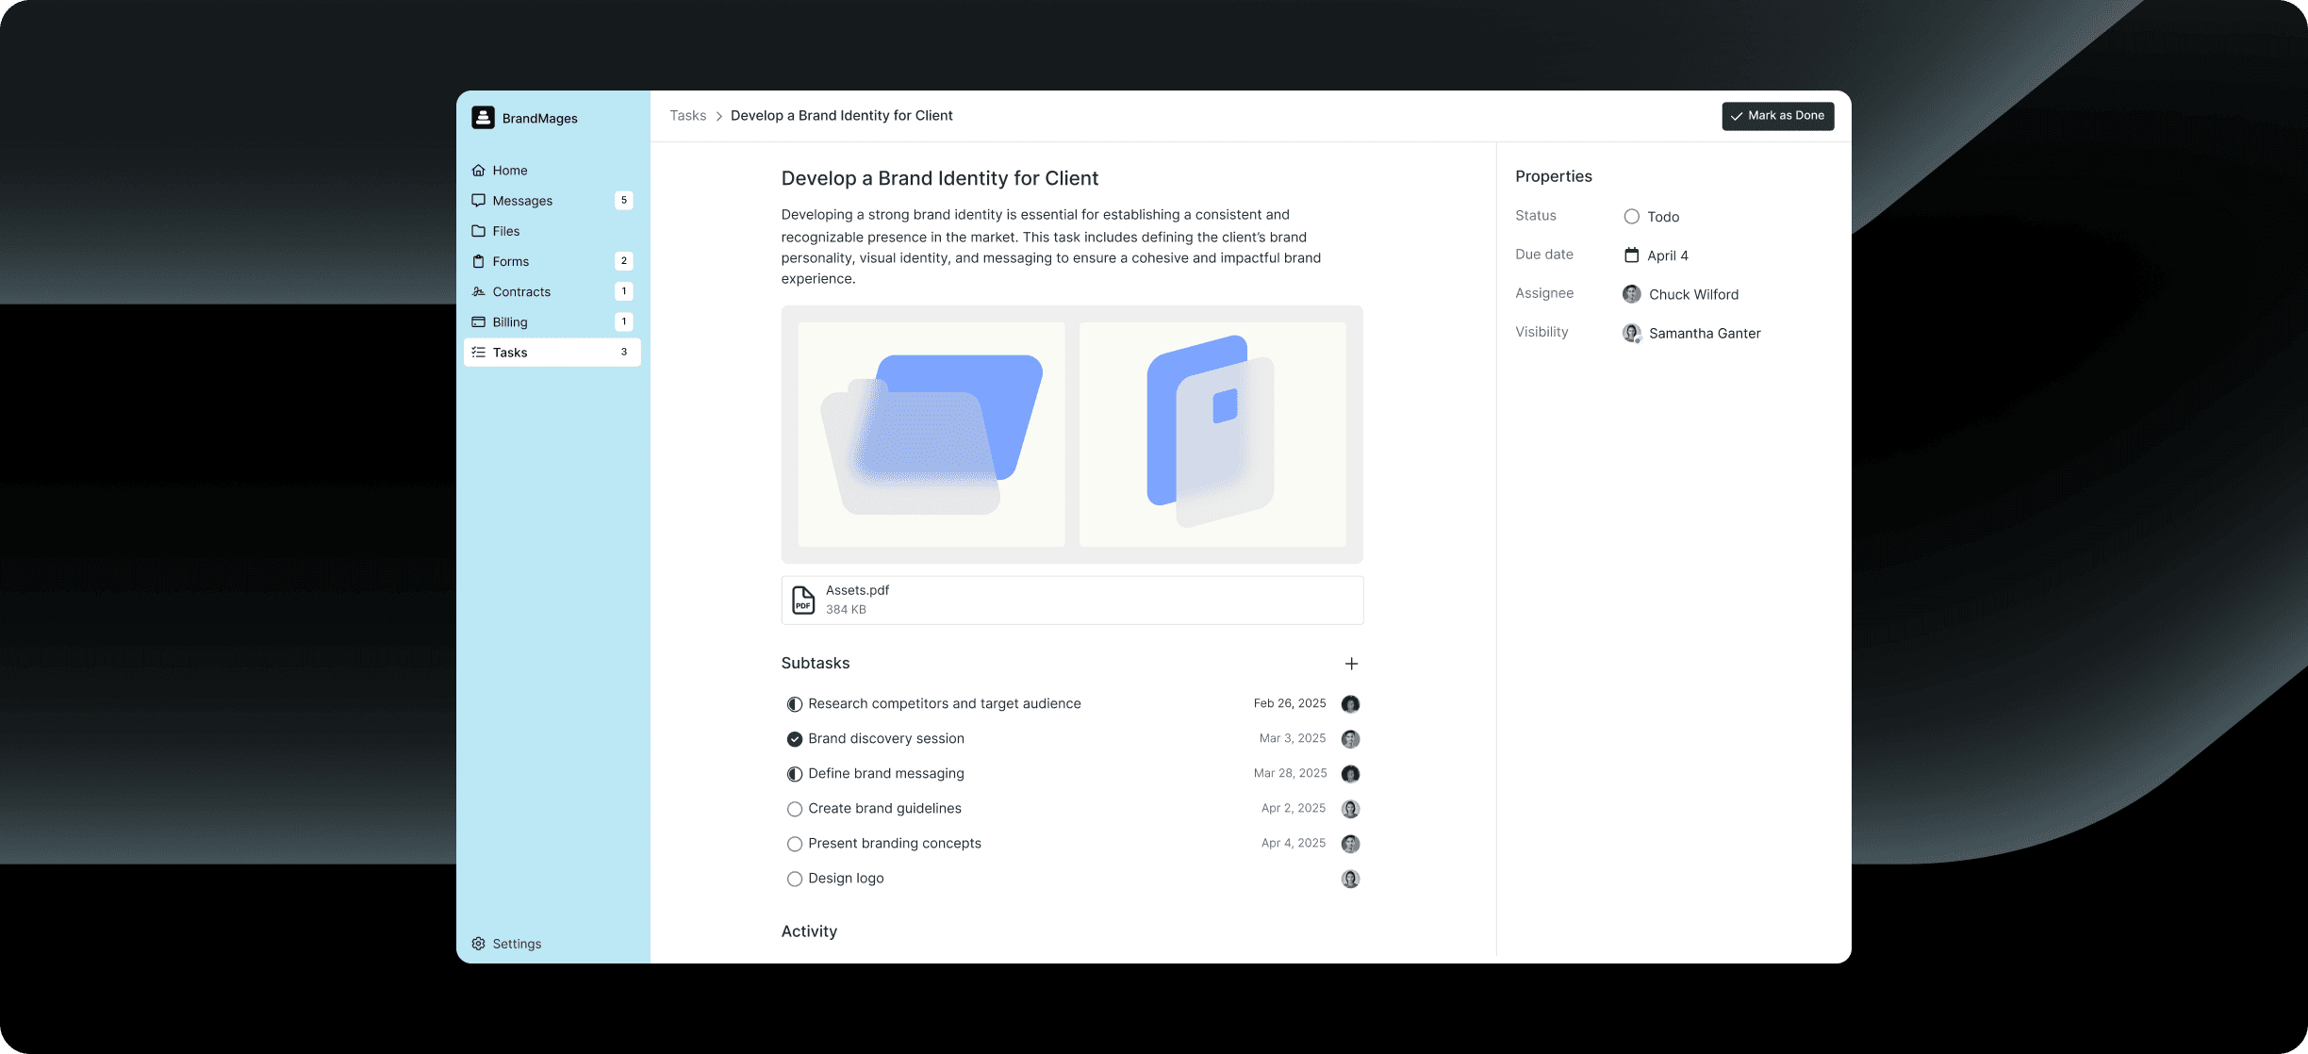2308x1054 pixels.
Task: Go to Contracts in the sidebar
Action: pyautogui.click(x=521, y=292)
